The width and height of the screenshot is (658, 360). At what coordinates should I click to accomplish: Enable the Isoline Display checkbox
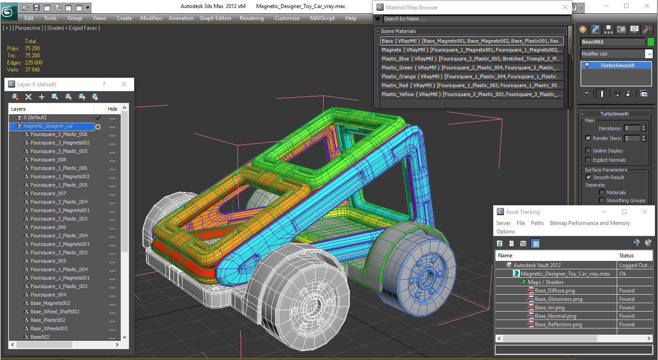point(588,151)
